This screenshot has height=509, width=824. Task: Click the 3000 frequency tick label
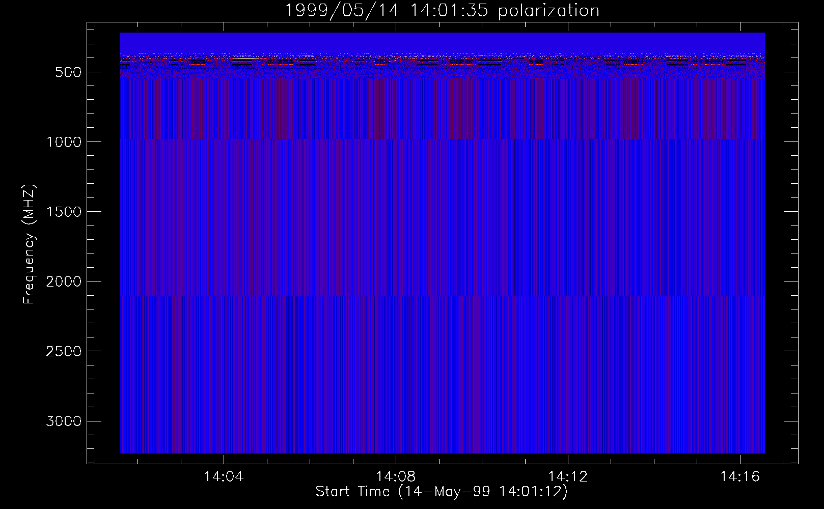point(64,421)
